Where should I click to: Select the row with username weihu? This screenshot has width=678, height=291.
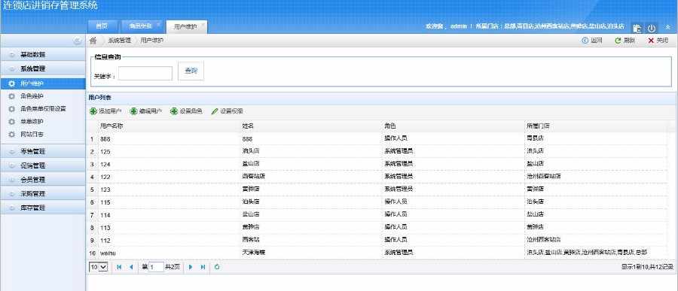tap(377, 253)
